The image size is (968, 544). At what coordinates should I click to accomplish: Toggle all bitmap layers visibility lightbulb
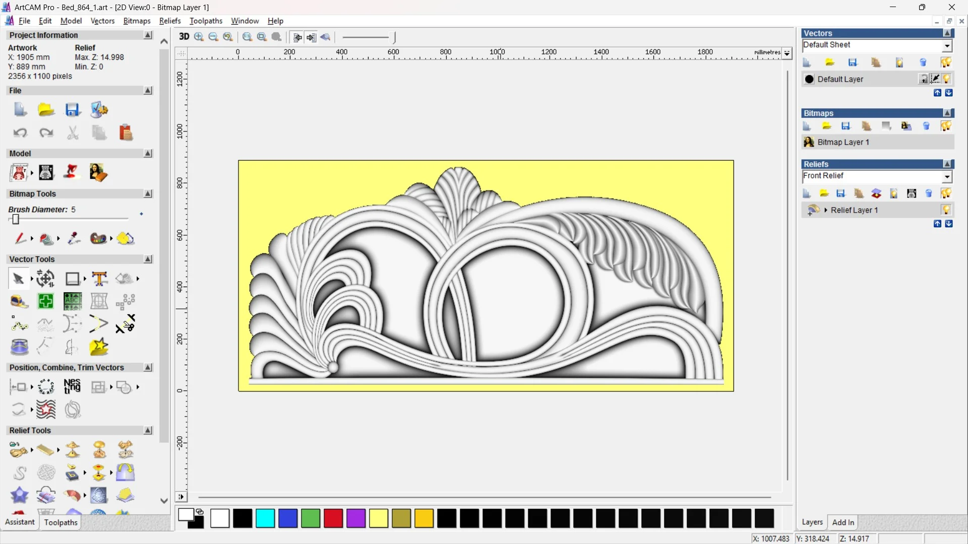946,126
